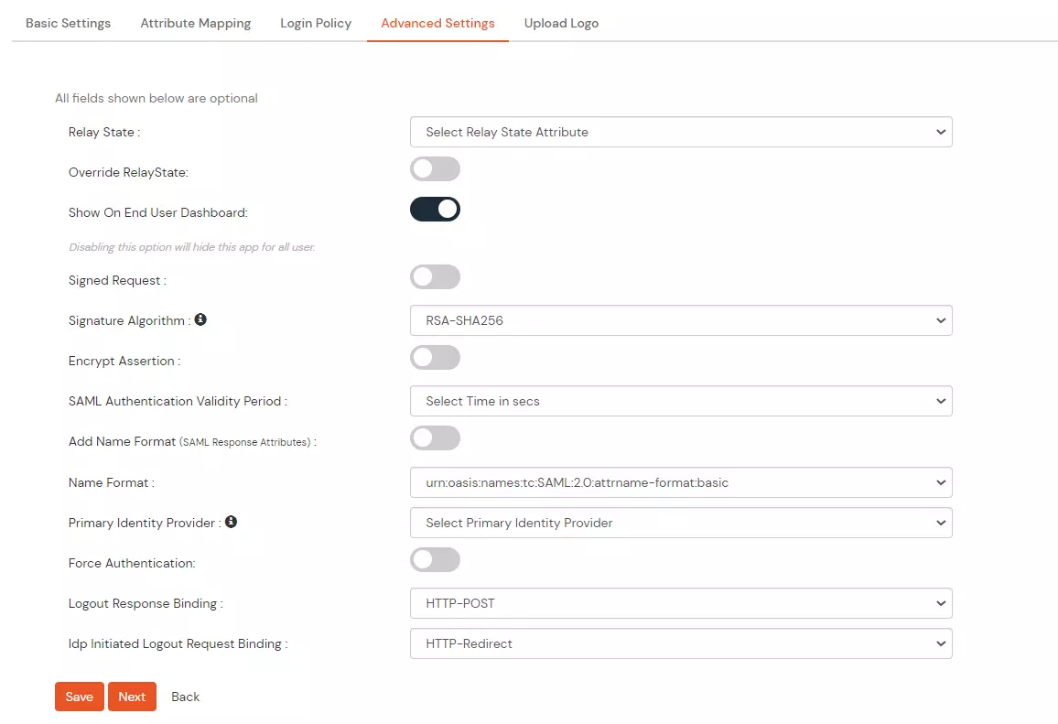Image resolution: width=1058 pixels, height=724 pixels.
Task: Expand the SAML Authentication Validity Period dropdown
Action: [x=681, y=401]
